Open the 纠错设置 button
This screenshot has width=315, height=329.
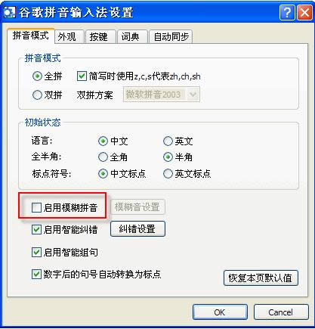coord(137,229)
